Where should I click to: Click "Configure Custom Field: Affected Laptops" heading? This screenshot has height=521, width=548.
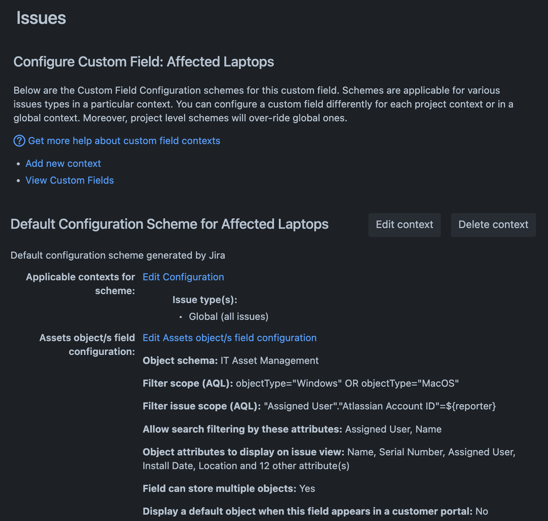143,61
